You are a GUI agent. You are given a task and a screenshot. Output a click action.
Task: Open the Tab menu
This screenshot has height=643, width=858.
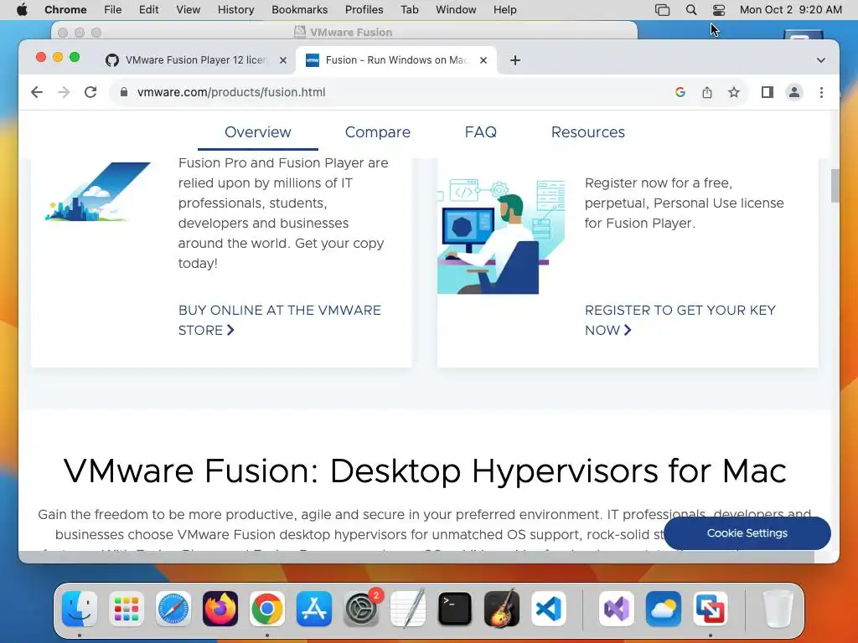(409, 10)
